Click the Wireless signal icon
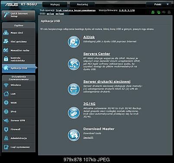This screenshot has height=163, width=174. coord(6,85)
